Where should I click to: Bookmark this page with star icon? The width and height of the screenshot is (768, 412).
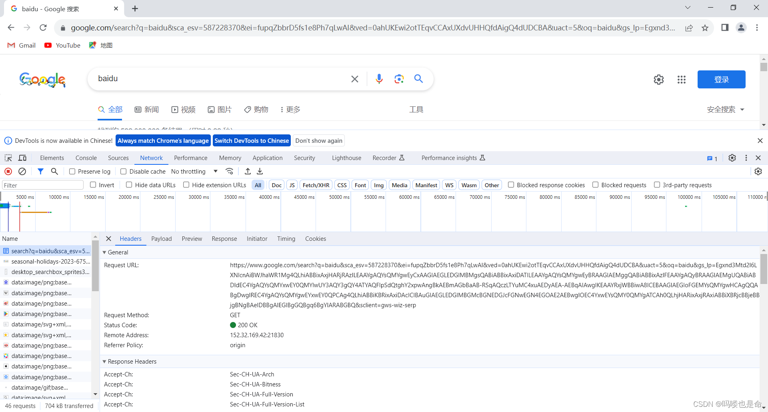click(705, 28)
